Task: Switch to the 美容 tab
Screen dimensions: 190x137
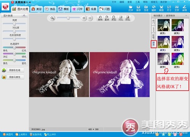Action: point(37,9)
